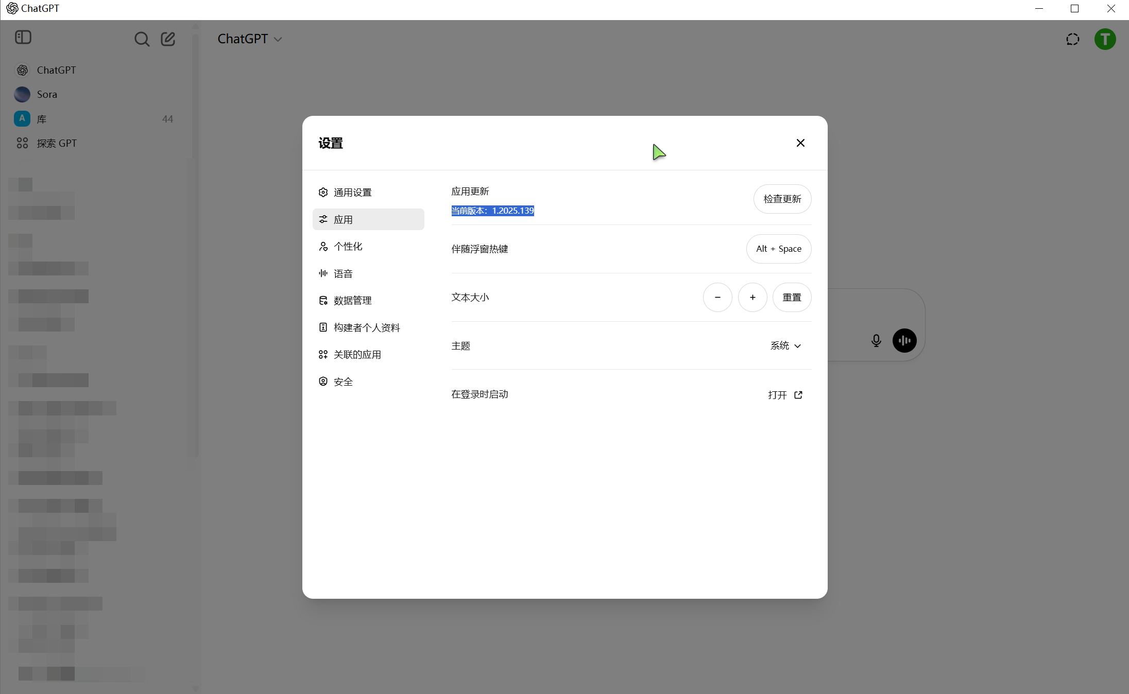Click the 探索 GPT grid icon
The width and height of the screenshot is (1129, 694).
coord(22,143)
